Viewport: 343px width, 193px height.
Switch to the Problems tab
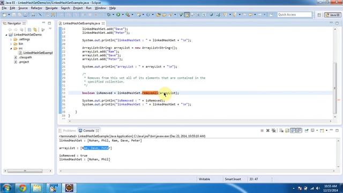click(68, 131)
